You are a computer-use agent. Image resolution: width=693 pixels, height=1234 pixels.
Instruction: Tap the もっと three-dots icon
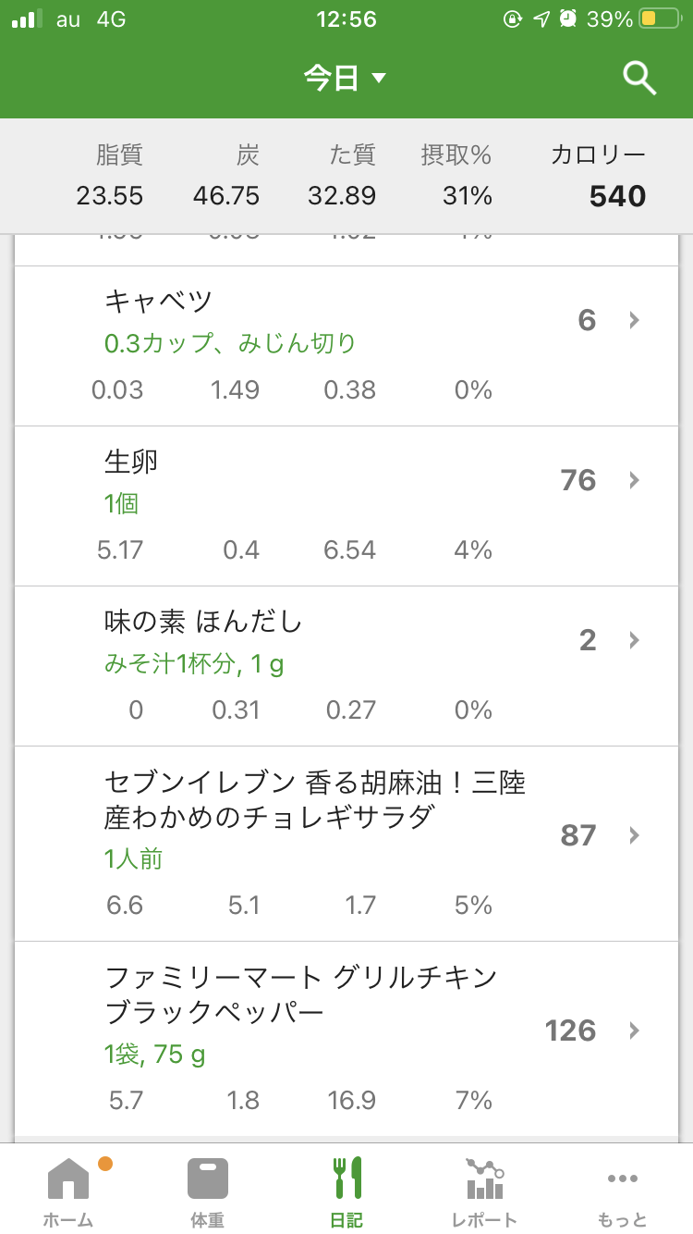622,1178
